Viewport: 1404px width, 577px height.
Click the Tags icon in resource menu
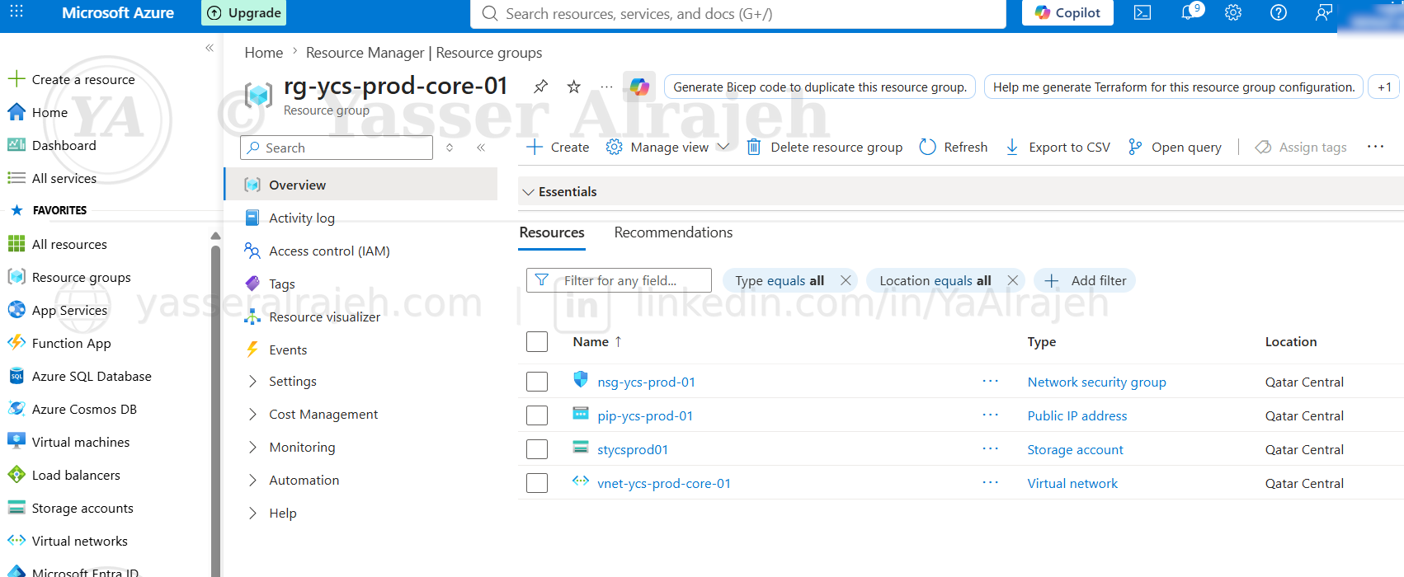(252, 284)
